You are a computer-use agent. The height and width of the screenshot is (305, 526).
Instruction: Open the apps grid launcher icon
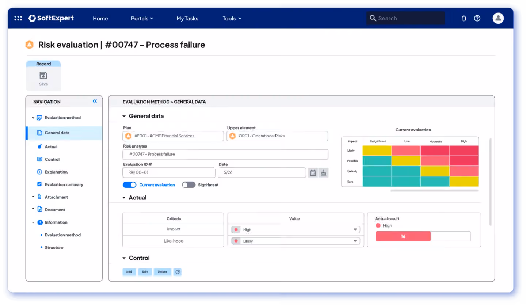[x=18, y=18]
